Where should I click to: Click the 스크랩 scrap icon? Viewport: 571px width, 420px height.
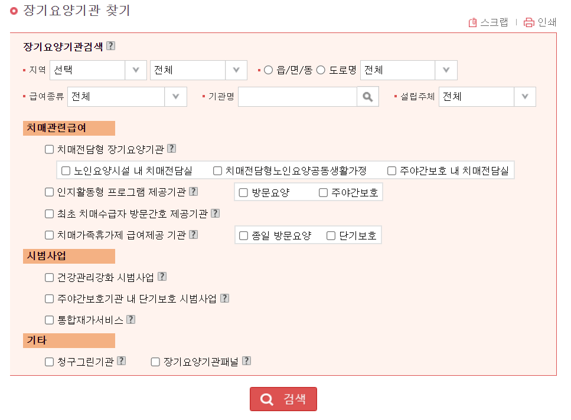coord(472,22)
